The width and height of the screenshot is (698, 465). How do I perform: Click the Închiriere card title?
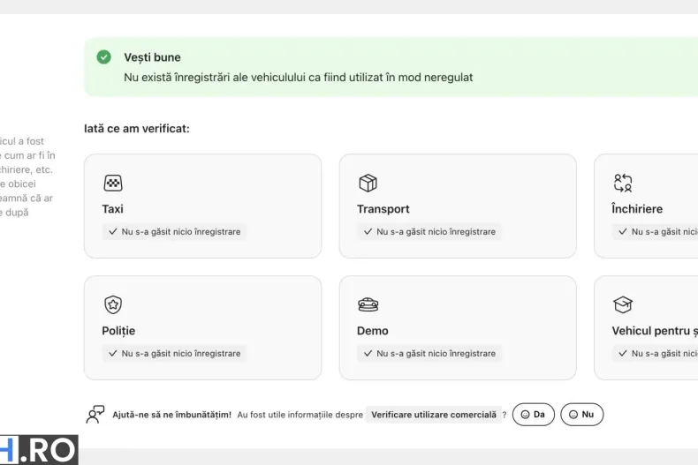coord(637,209)
